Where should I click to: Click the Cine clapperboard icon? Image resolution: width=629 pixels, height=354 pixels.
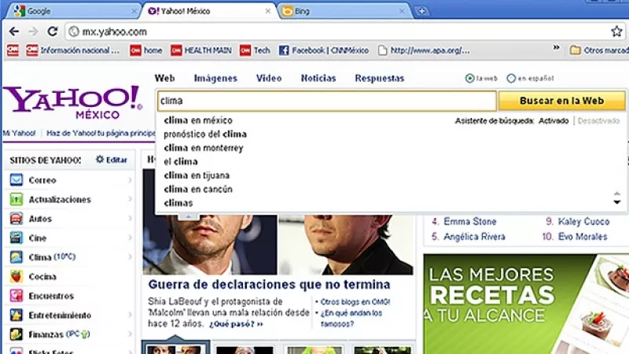16,238
